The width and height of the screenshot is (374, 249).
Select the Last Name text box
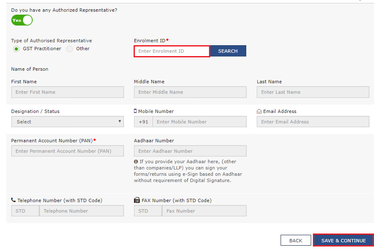313,92
